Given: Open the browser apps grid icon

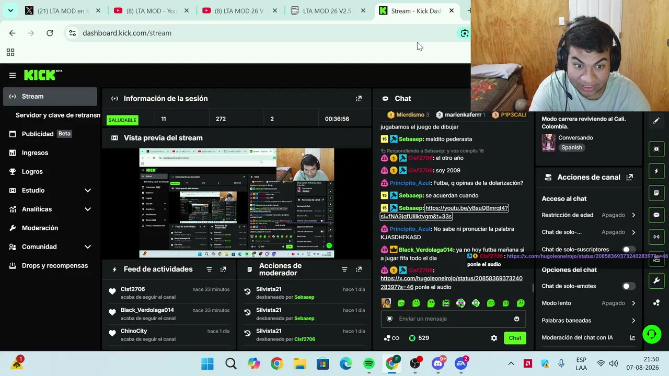Looking at the screenshot, I should (x=10, y=52).
